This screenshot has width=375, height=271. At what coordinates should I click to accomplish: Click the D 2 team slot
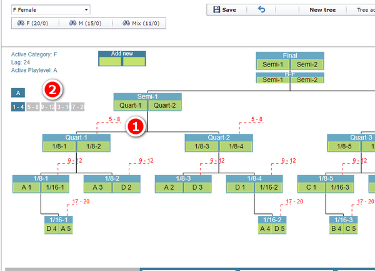point(126,187)
